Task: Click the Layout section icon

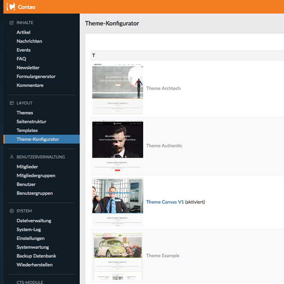Action: [x=11, y=103]
